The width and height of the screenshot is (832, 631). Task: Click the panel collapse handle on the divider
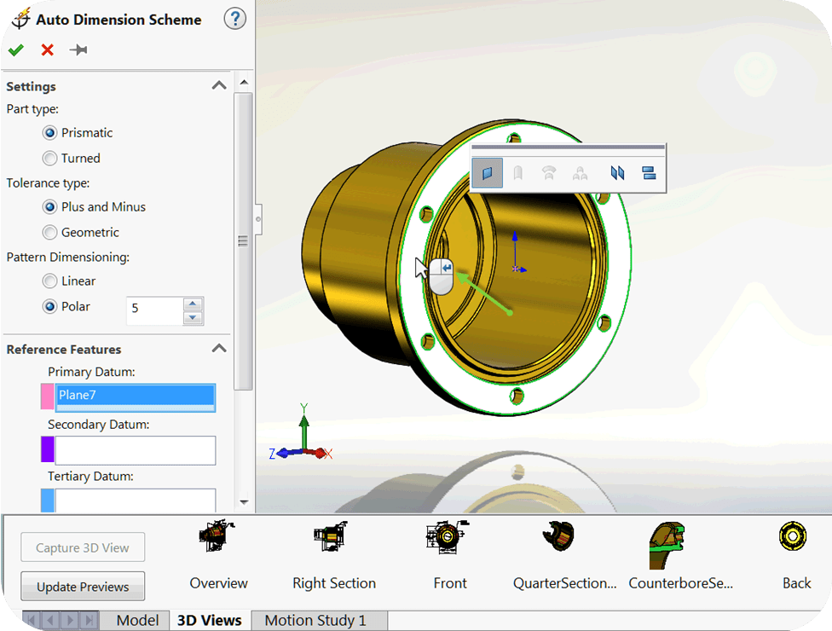click(258, 219)
